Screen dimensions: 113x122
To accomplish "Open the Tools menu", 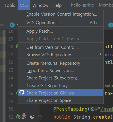I will tap(10, 5).
